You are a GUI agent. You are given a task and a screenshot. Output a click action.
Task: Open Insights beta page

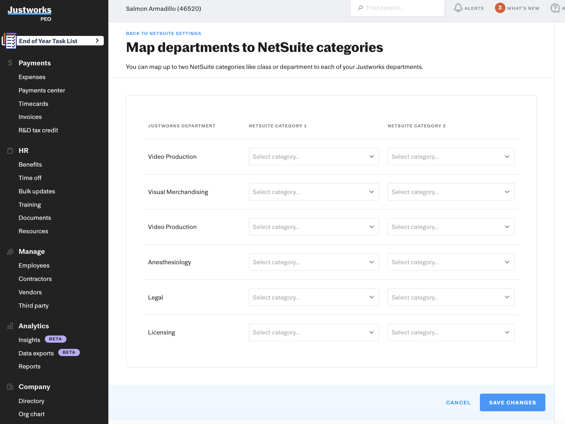point(29,340)
